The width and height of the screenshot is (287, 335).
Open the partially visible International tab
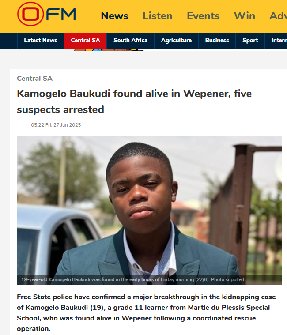click(x=276, y=41)
